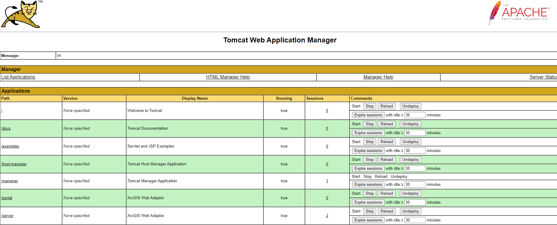View sessions count for Welcome to Tomcat
This screenshot has height=225, width=557.
(x=327, y=111)
